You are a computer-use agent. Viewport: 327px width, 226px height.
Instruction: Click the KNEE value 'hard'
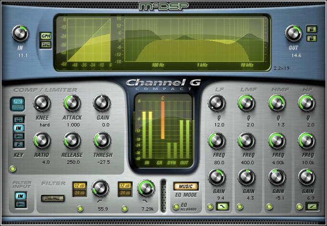pyautogui.click(x=45, y=125)
